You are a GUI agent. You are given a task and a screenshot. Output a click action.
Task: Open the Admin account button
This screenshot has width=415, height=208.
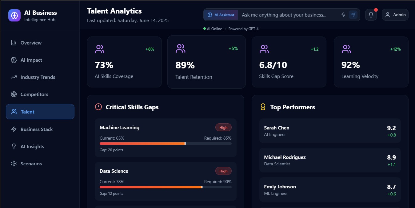tap(395, 15)
